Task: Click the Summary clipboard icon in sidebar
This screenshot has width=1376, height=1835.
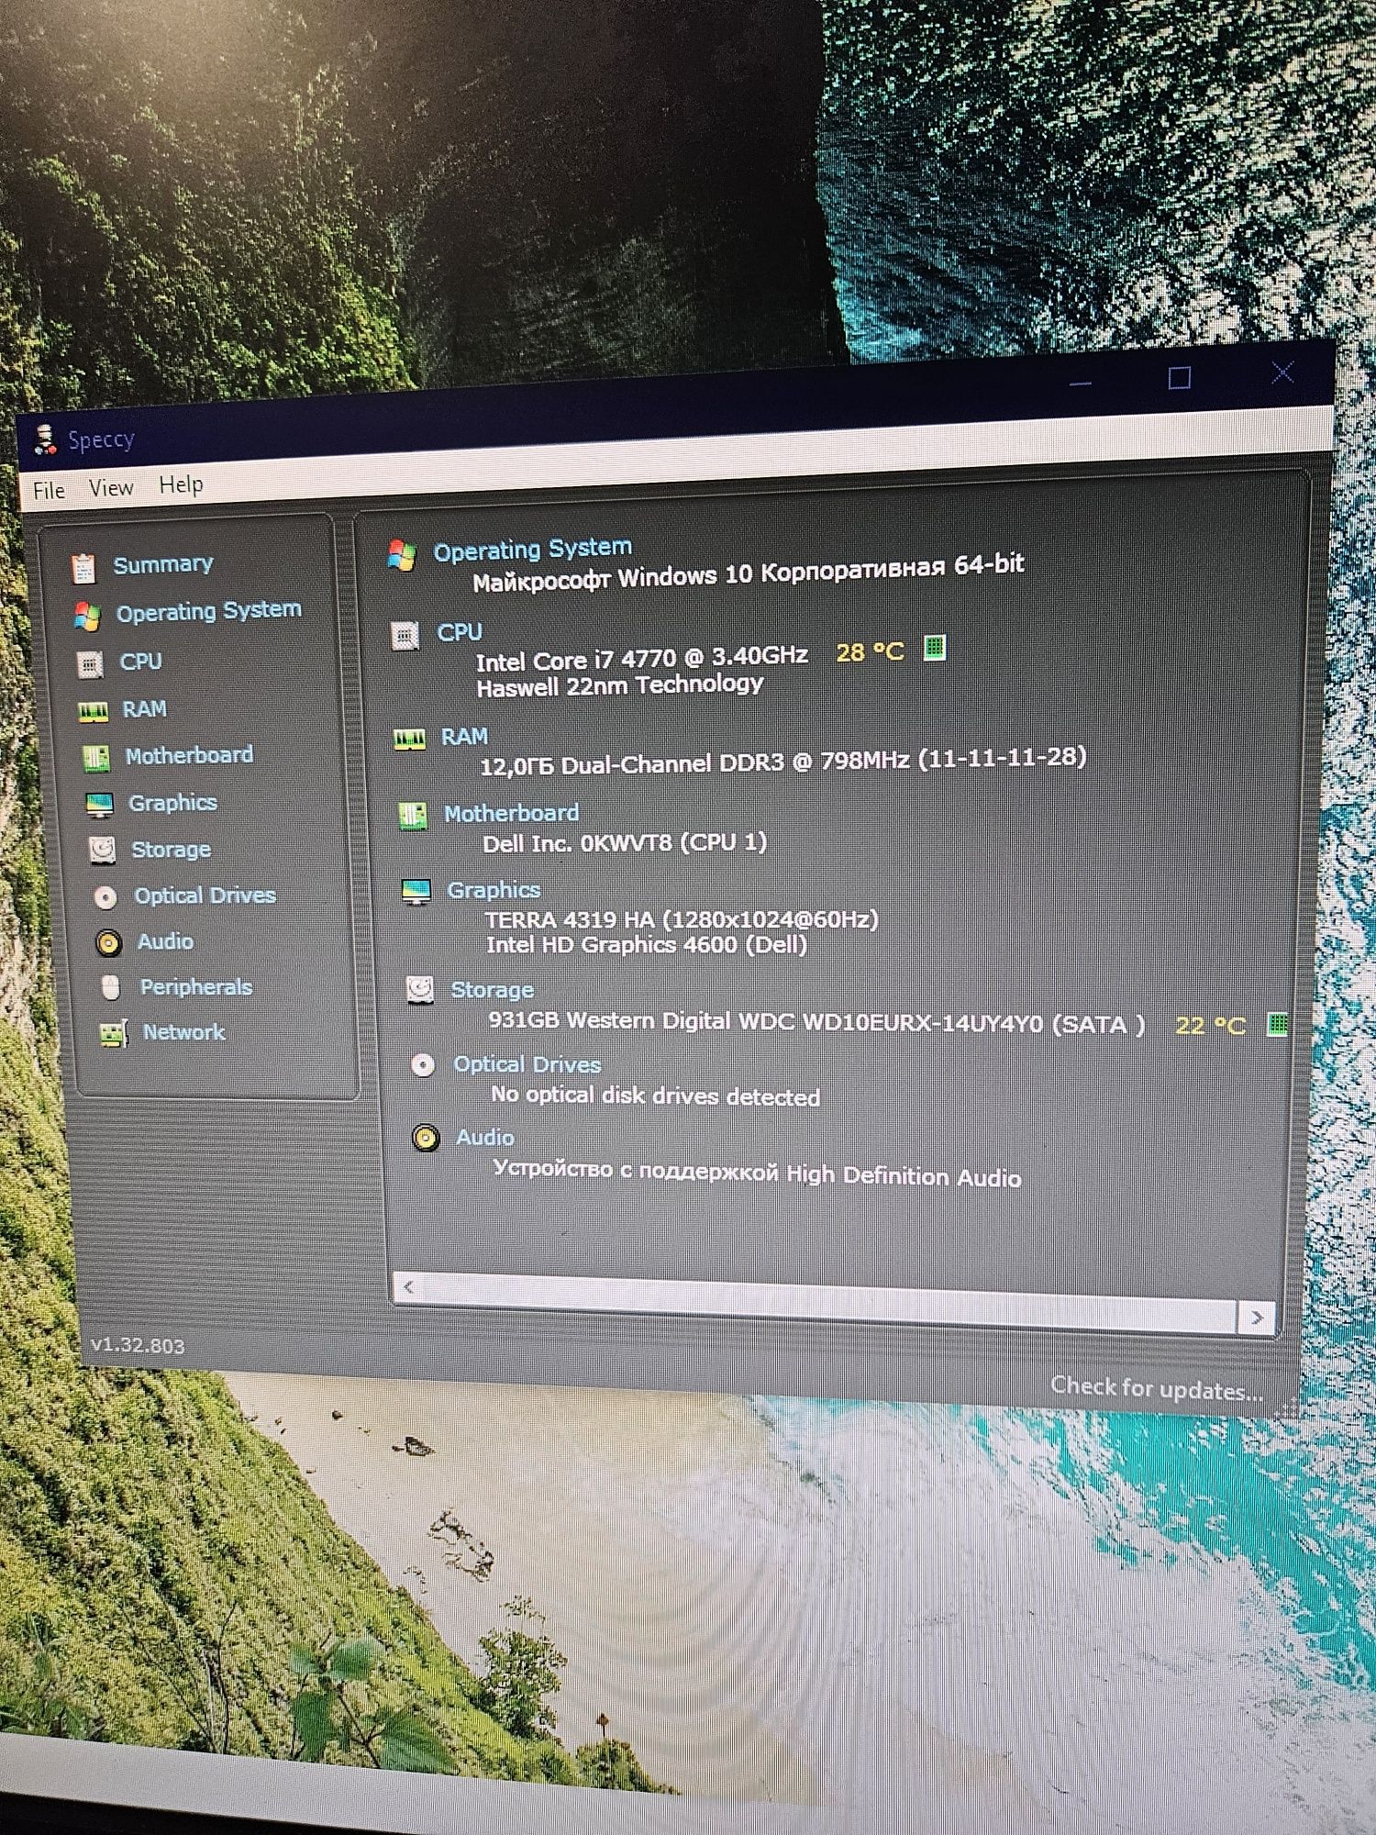Action: click(x=83, y=568)
